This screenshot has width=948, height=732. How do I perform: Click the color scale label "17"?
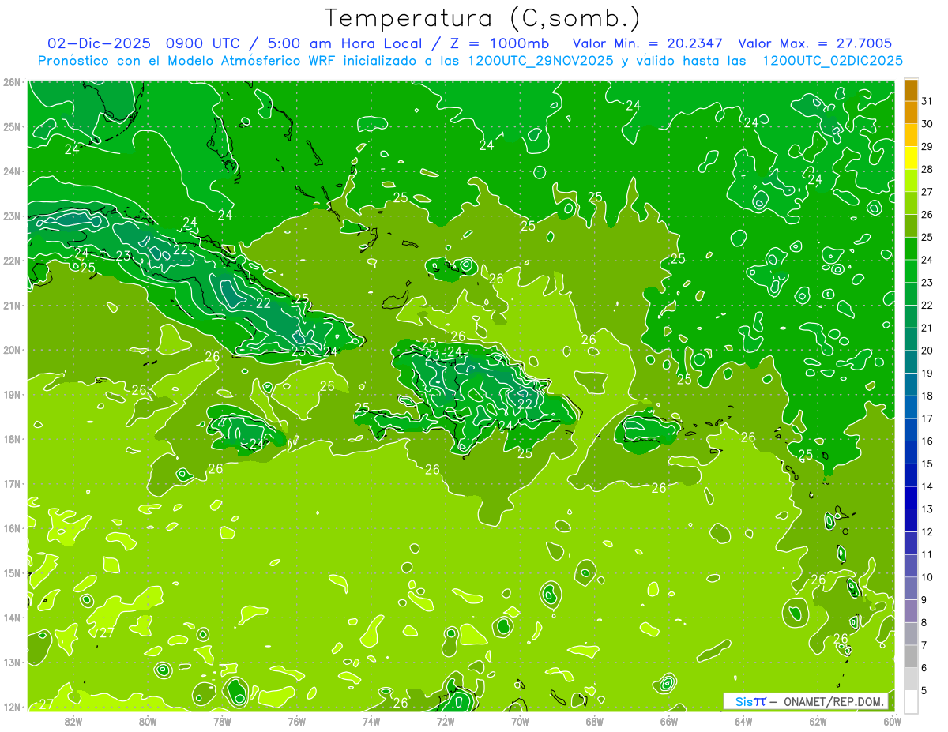[x=927, y=419]
